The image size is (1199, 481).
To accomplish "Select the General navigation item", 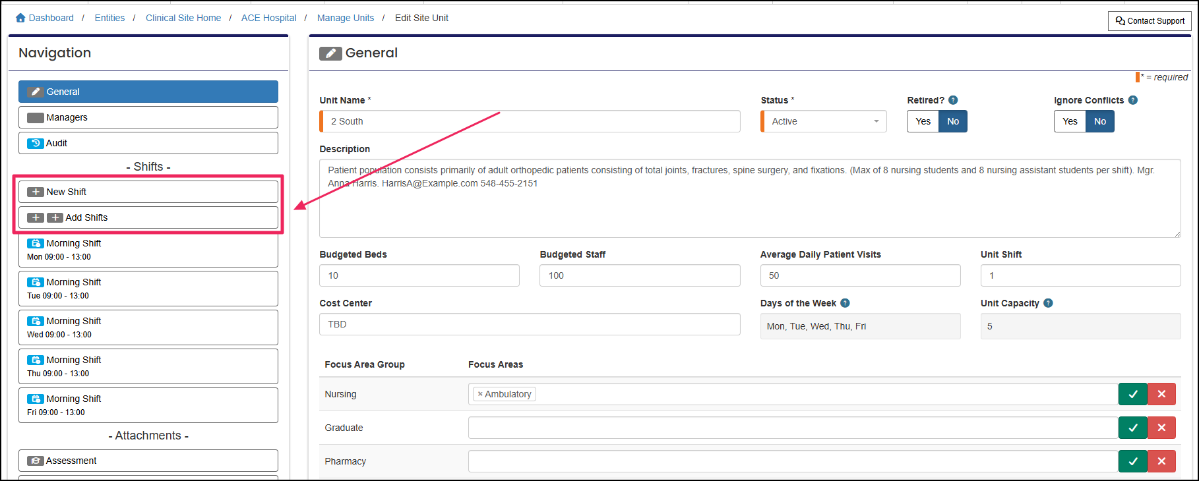I will tap(148, 92).
